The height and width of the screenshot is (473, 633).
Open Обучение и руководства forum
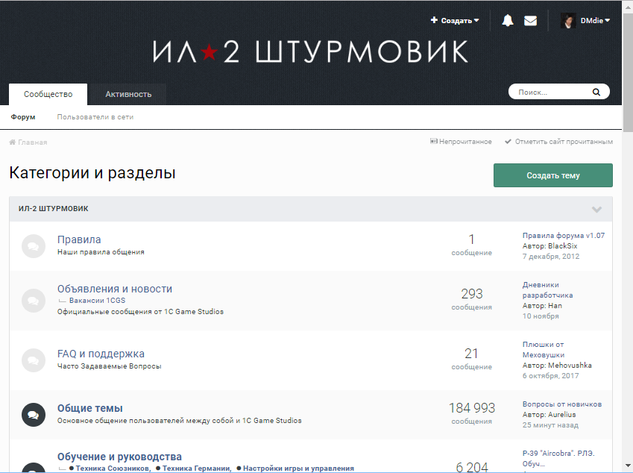tap(119, 457)
